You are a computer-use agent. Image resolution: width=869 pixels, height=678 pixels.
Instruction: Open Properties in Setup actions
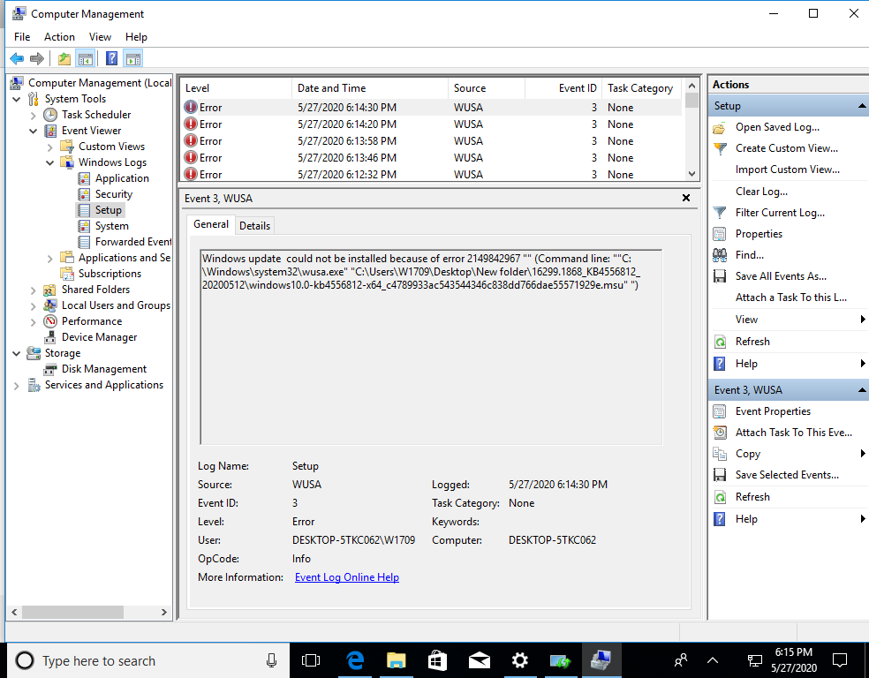click(x=759, y=234)
